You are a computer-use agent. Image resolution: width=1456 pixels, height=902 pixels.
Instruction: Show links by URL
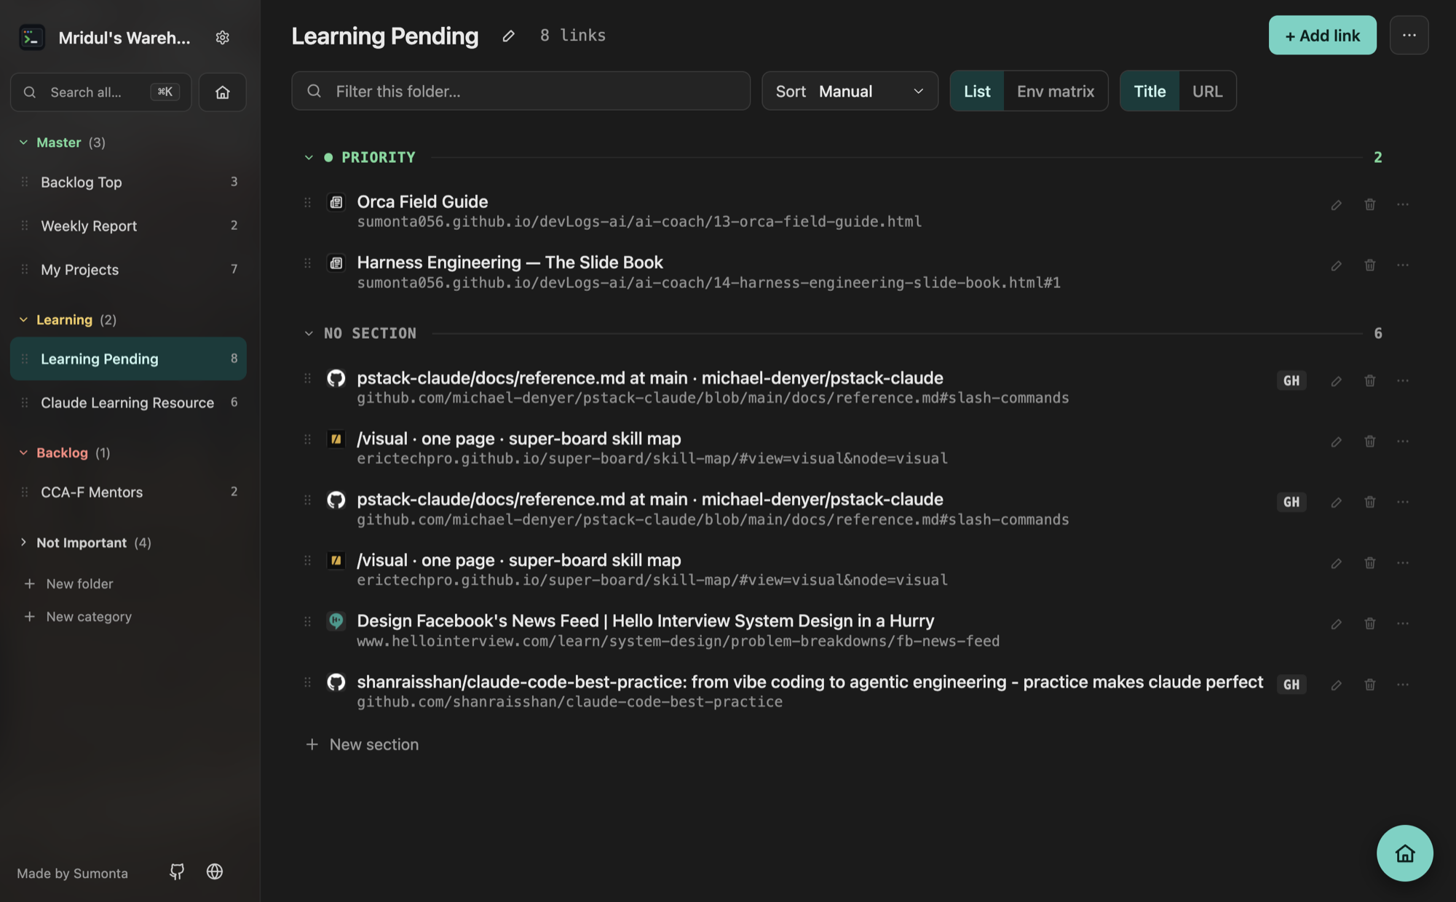pos(1207,91)
